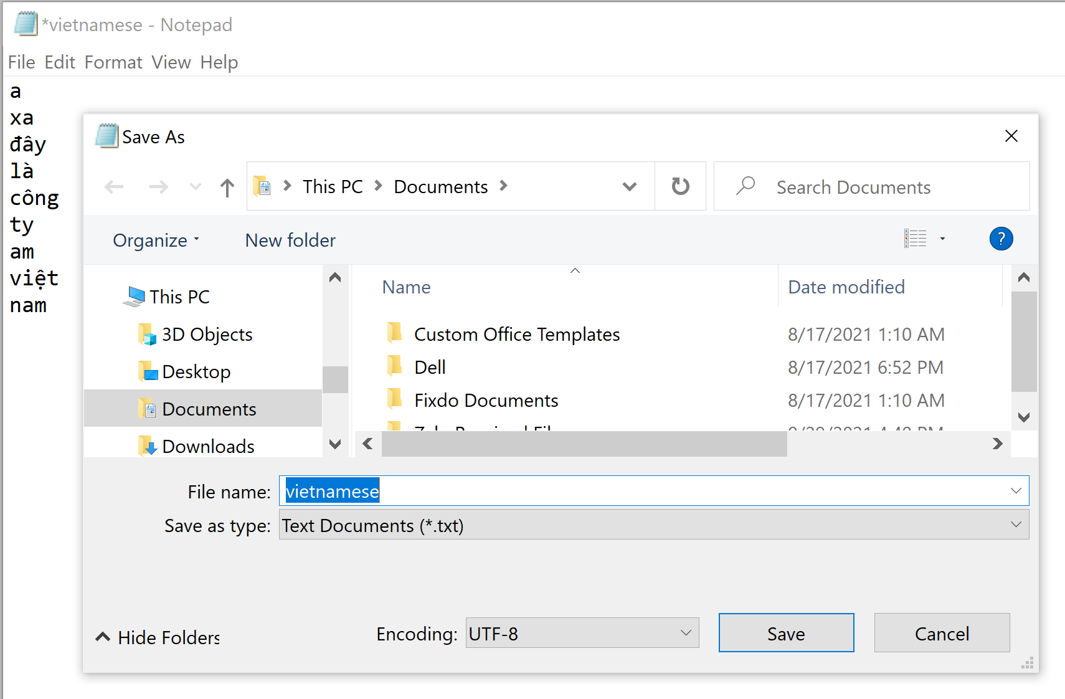The image size is (1065, 699).
Task: Select Desktop in the navigation tree
Action: click(196, 372)
